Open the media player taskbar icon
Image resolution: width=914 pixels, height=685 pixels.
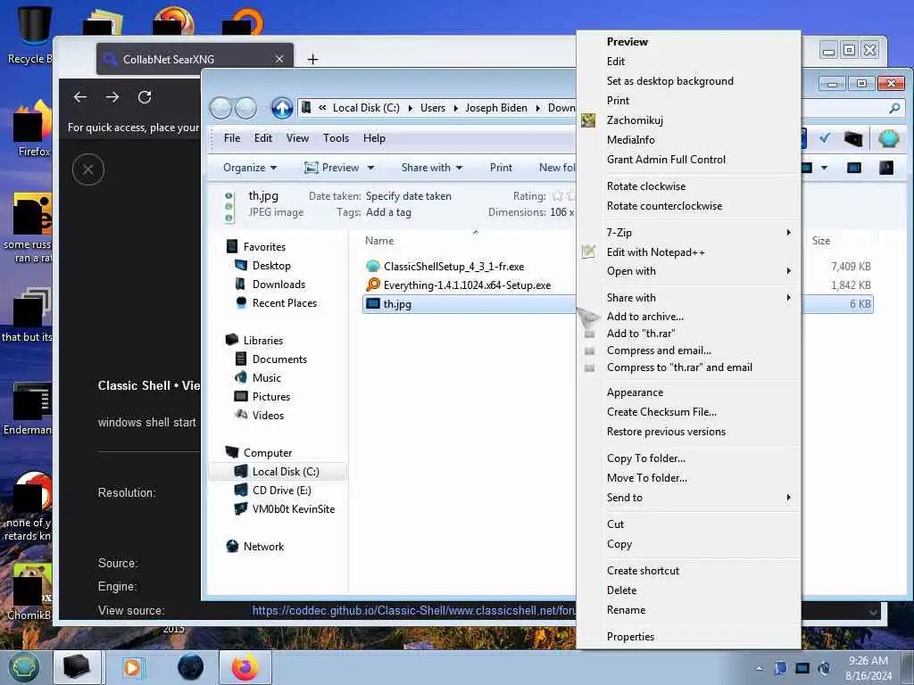(132, 667)
